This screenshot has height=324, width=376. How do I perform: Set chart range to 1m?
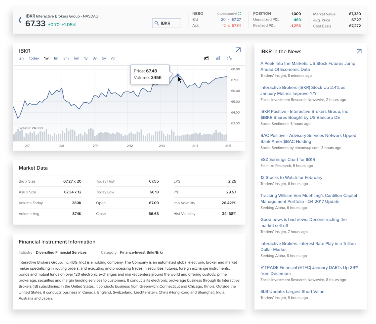point(56,58)
